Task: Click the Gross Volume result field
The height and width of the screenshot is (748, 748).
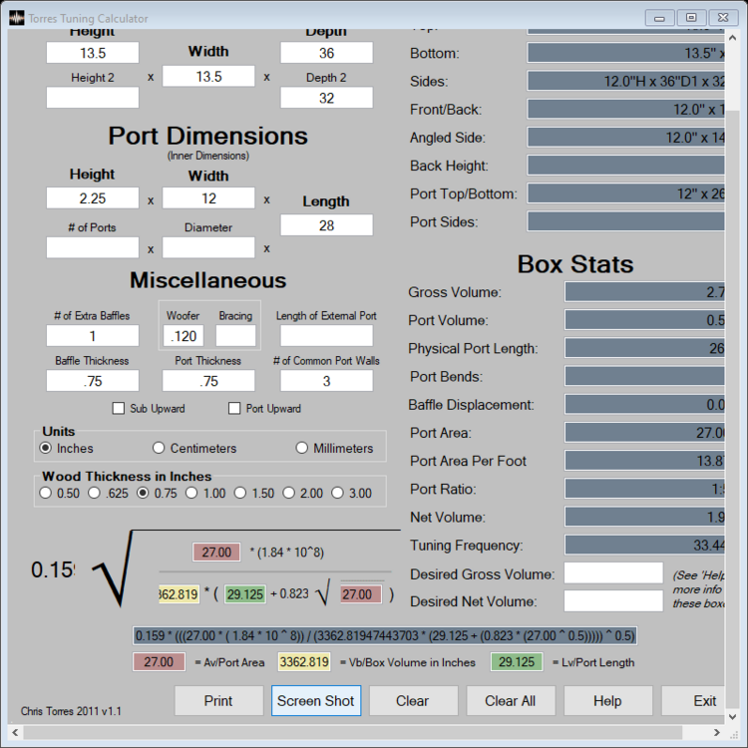Action: click(x=645, y=291)
